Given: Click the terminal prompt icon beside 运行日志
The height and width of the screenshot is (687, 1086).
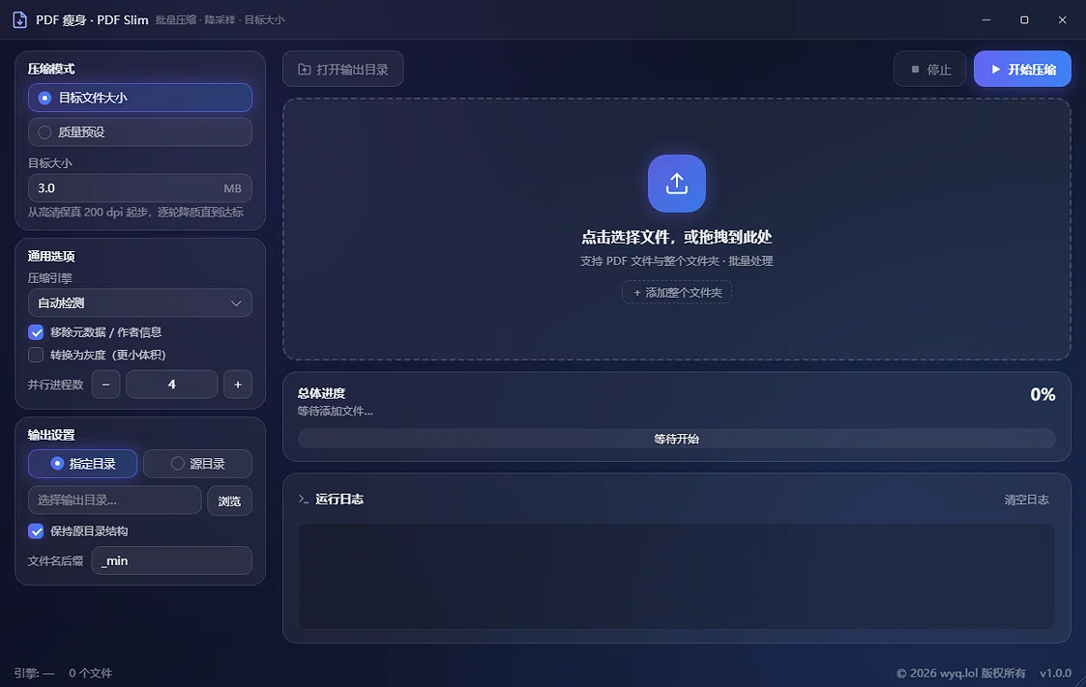Looking at the screenshot, I should 304,499.
